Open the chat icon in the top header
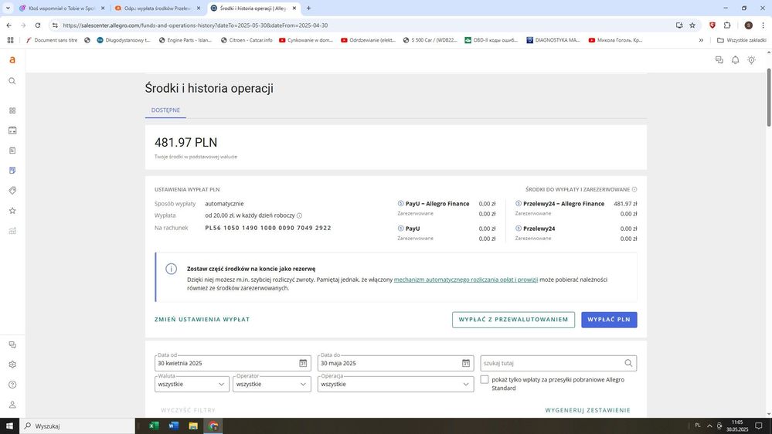Screen dimensions: 772x434 coord(719,60)
